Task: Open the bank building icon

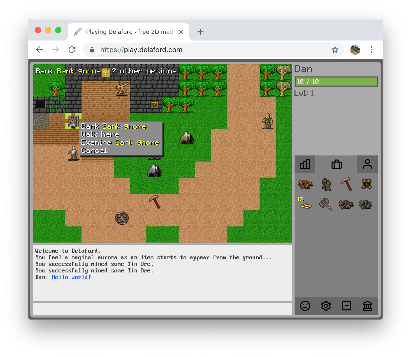Action: (x=367, y=306)
